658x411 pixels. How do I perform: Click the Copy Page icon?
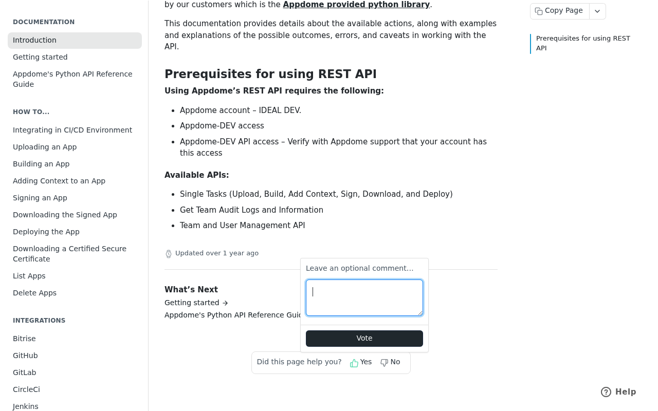pos(539,11)
